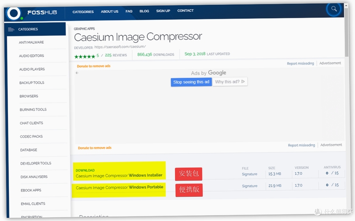Open the Signature link for the Portable version
355x221 pixels.
[250, 186]
